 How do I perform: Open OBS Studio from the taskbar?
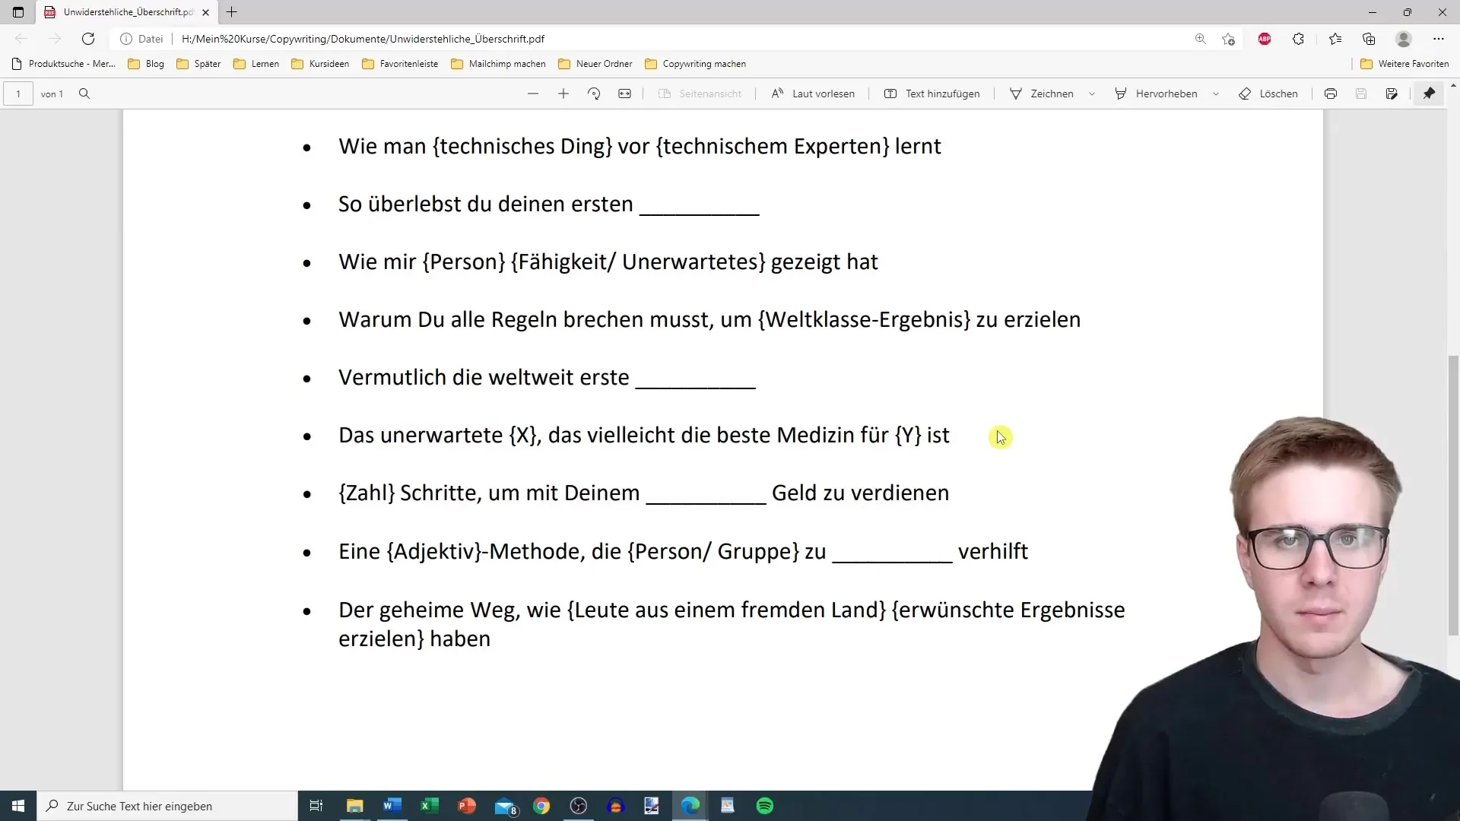(579, 806)
